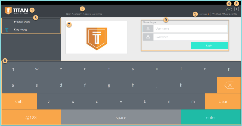Tap the s key

click(x=37, y=85)
